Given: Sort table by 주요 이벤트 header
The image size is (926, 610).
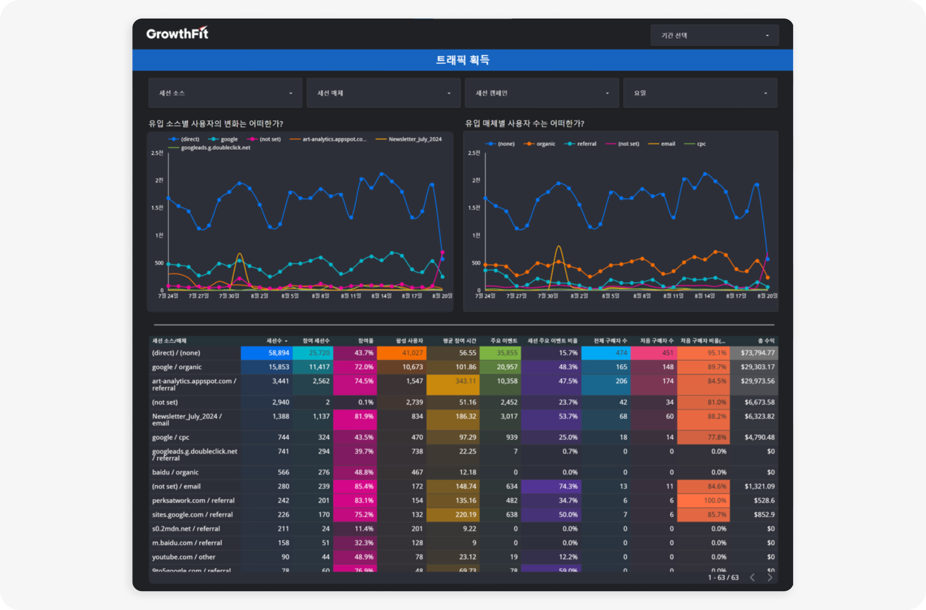Looking at the screenshot, I should 504,341.
